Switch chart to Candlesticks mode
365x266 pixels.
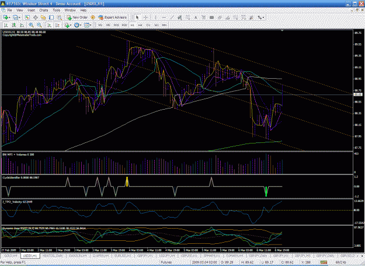click(14, 25)
